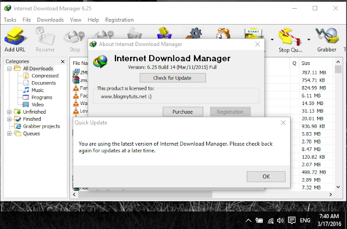Expand the Unfinished category node
This screenshot has height=229, width=347.
pyautogui.click(x=9, y=112)
